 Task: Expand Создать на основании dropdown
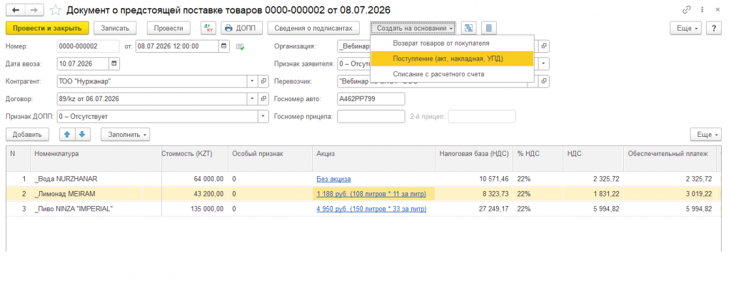pos(413,28)
